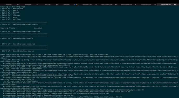Click 'STEP 6 of 7: Workflows' list entry
Screen dimensions: 179x98
coord(10,19)
